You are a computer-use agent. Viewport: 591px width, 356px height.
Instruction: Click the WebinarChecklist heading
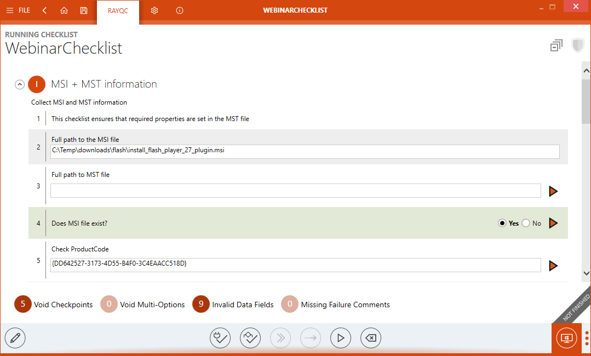(64, 48)
